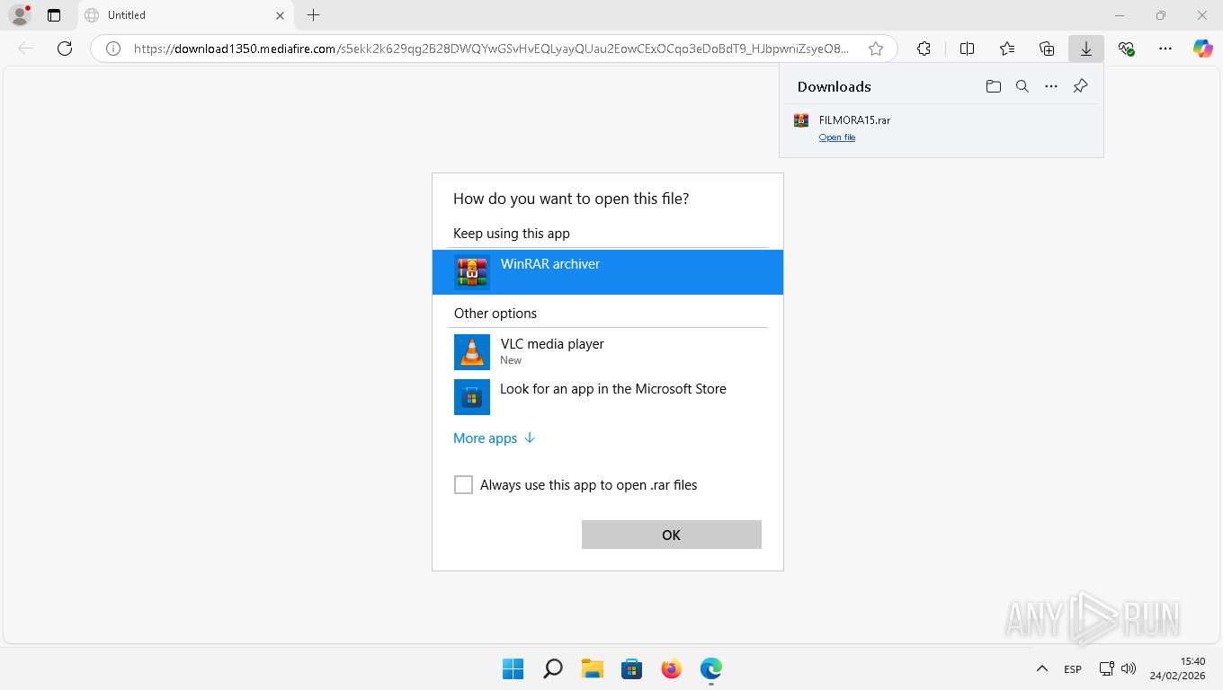1223x690 pixels.
Task: Click the mediafire URL address bar
Action: pyautogui.click(x=490, y=49)
